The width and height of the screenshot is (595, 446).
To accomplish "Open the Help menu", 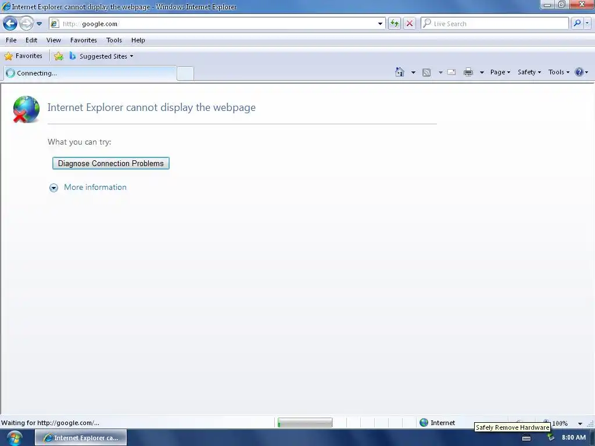I will [x=138, y=40].
